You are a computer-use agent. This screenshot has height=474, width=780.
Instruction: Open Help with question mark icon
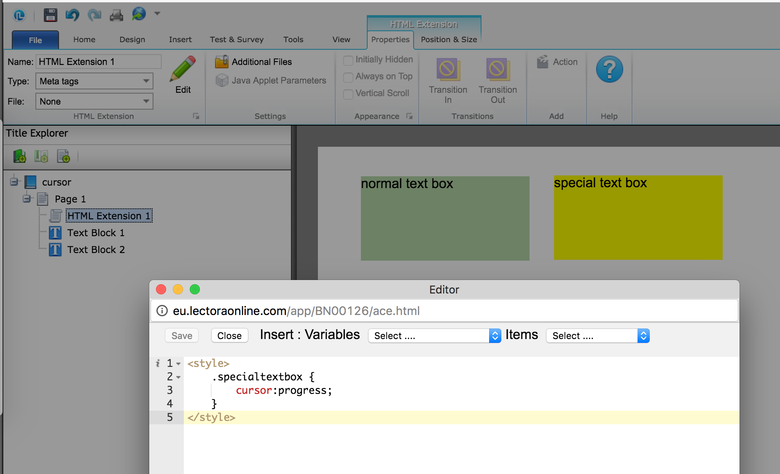point(609,69)
